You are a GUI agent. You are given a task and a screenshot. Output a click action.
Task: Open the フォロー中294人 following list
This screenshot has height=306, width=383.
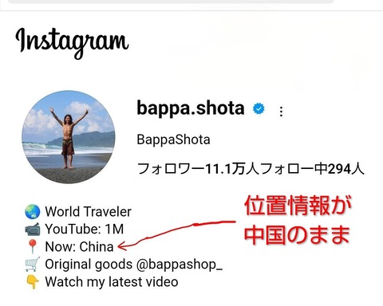pyautogui.click(x=312, y=168)
